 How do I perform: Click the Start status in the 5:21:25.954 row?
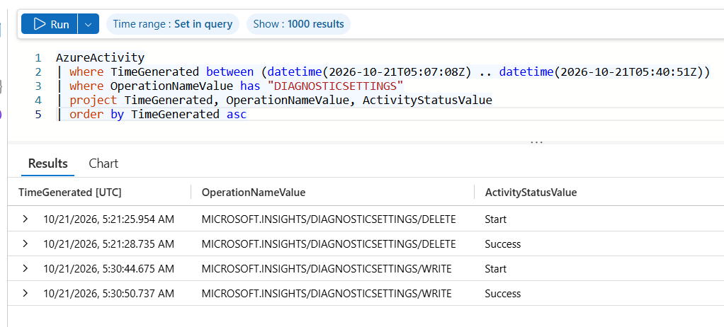495,219
